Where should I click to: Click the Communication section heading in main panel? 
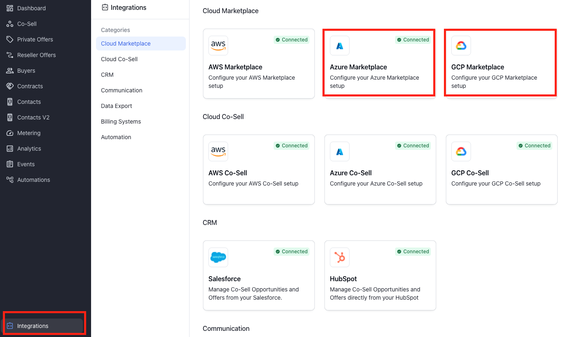coord(226,328)
